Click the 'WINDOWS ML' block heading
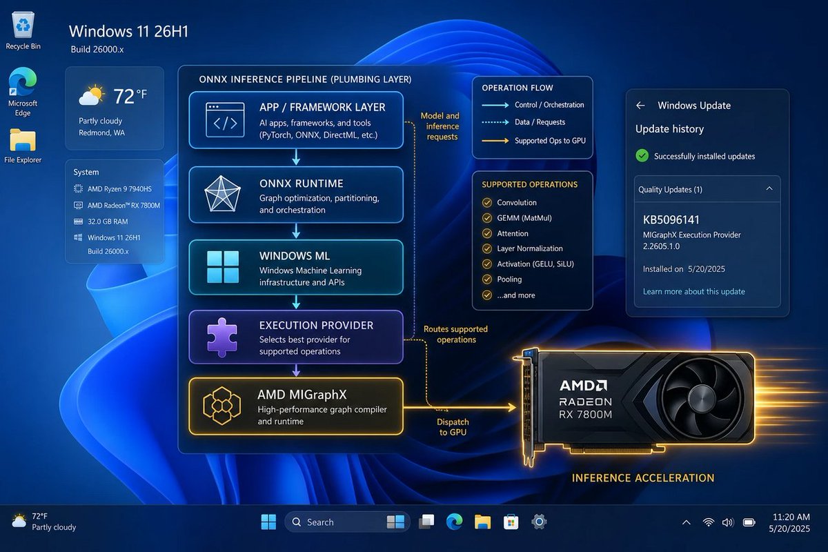Screen dimensions: 828x552 click(296, 256)
